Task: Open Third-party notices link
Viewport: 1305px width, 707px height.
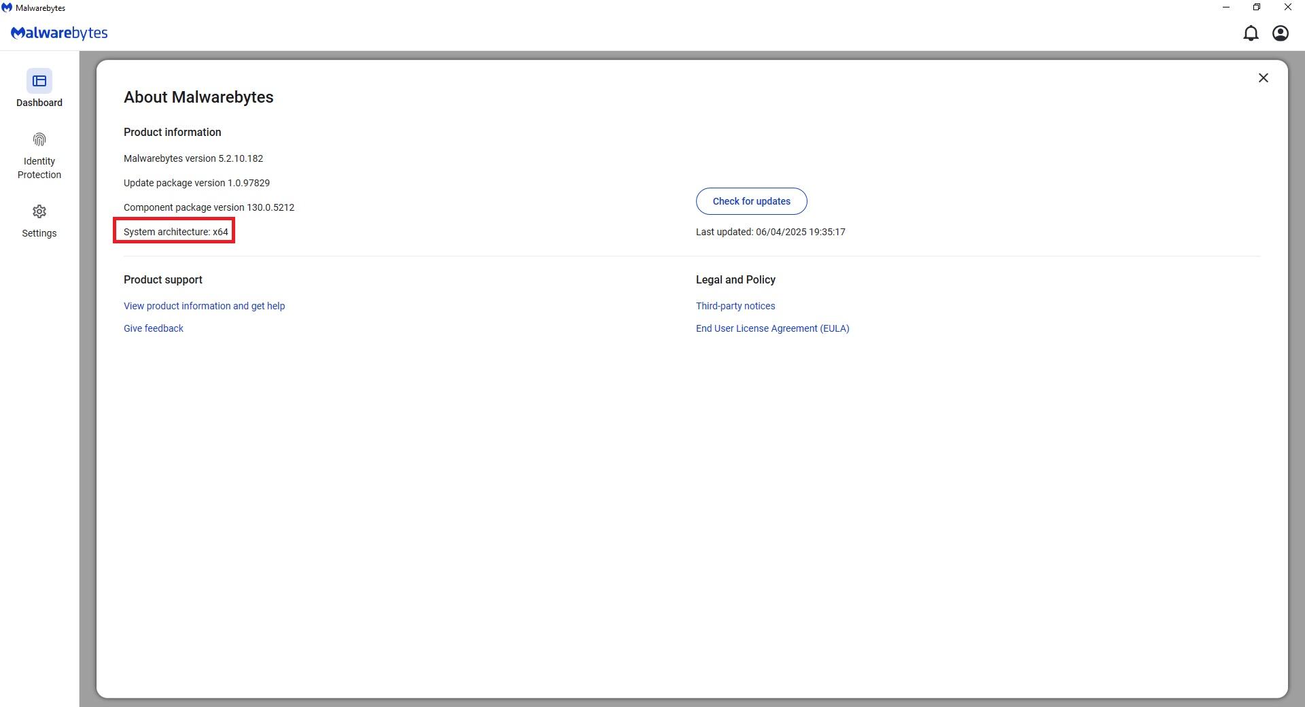Action: (x=735, y=306)
